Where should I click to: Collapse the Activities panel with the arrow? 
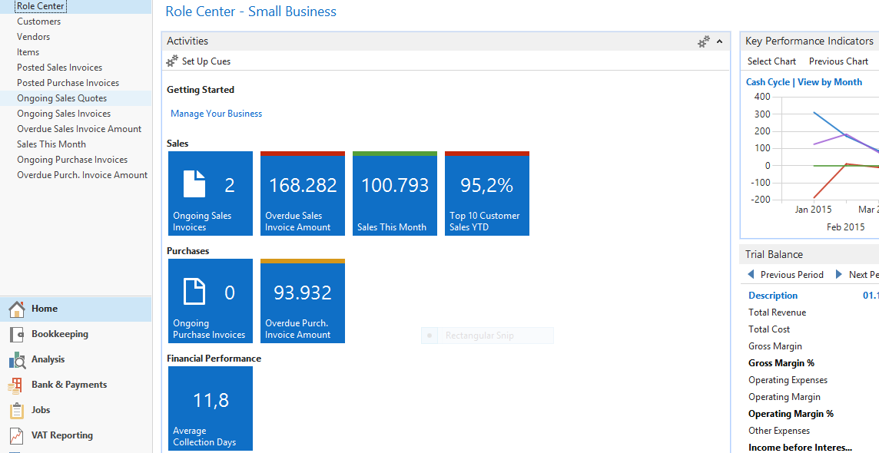pyautogui.click(x=720, y=41)
